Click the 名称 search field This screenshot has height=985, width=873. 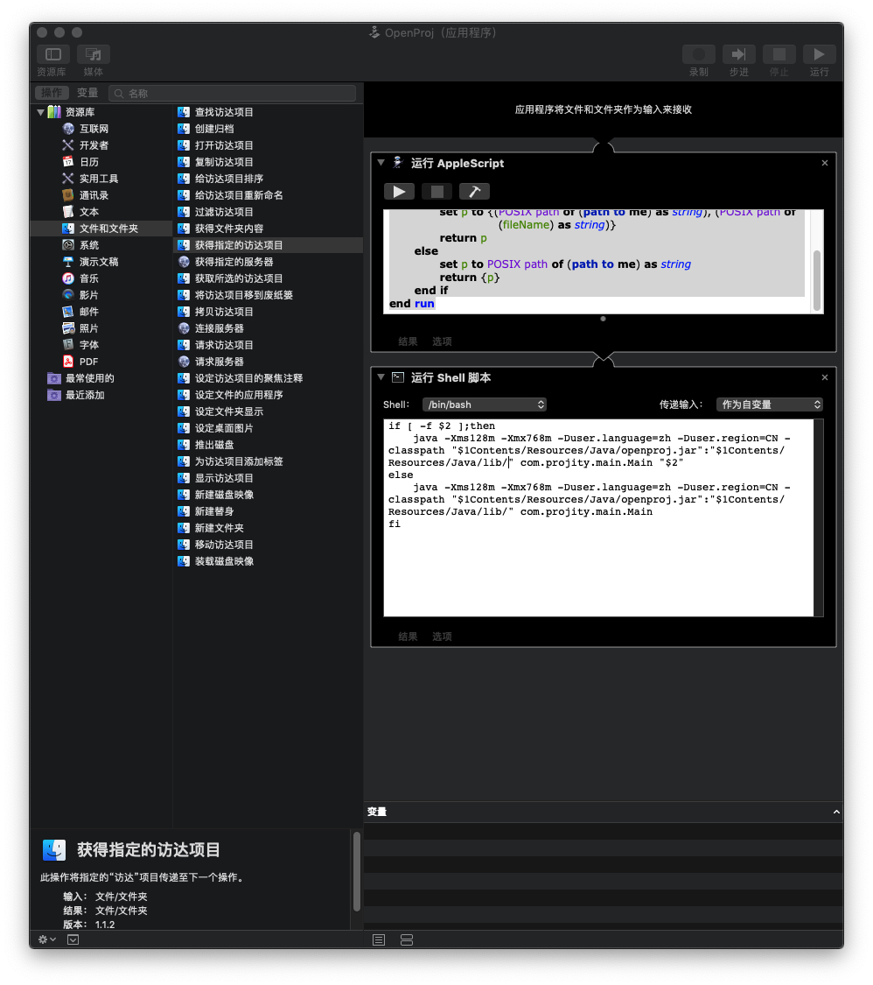pos(232,93)
